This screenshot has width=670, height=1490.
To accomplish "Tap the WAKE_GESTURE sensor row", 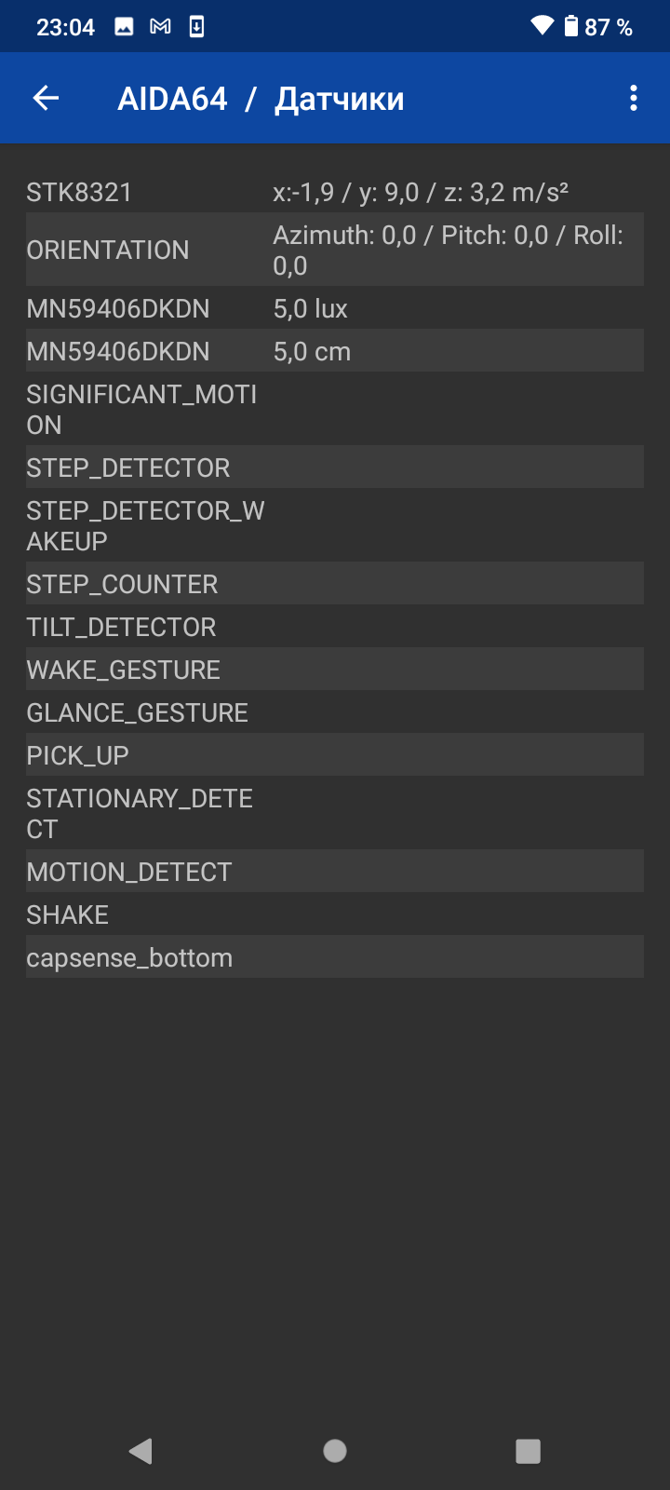I will pos(335,670).
